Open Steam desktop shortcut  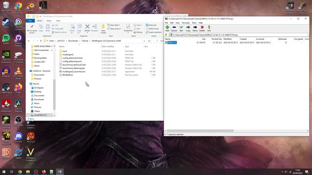click(6, 23)
